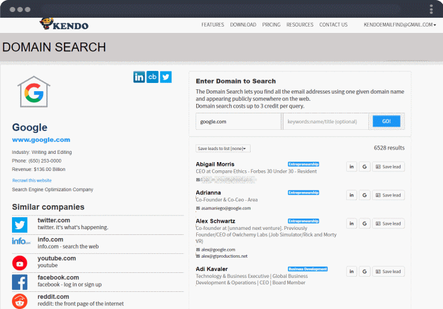Click the keywords name/title input field
The height and width of the screenshot is (309, 443).
click(325, 122)
